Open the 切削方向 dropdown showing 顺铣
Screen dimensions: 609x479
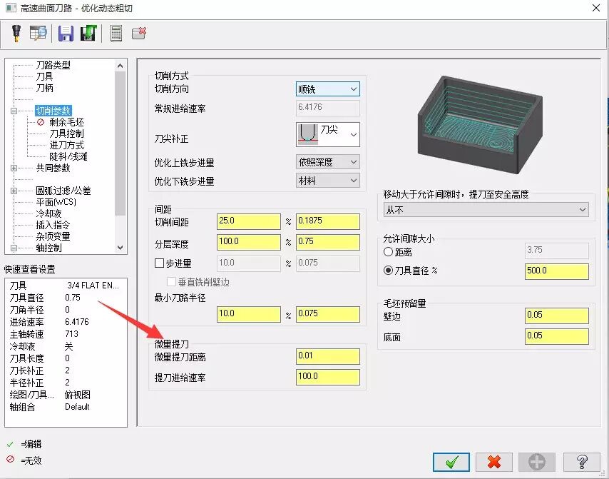(328, 89)
